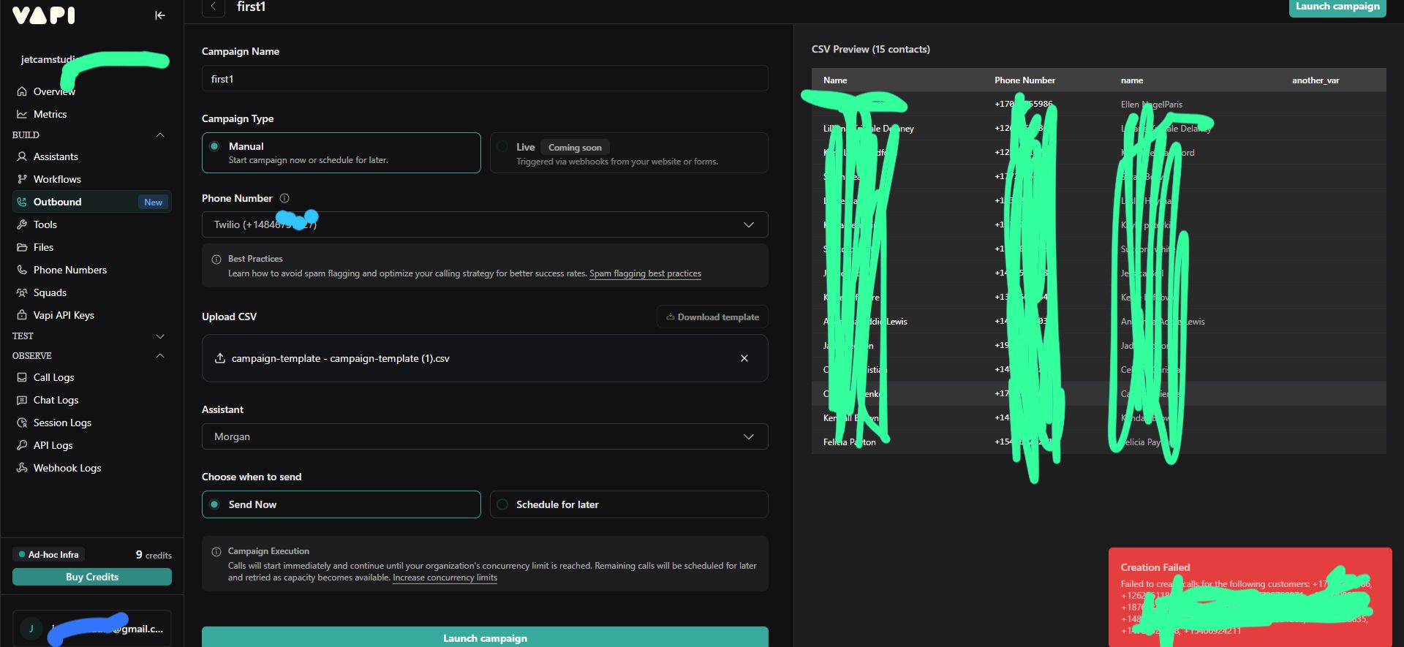1404x647 pixels.
Task: Click the Workflows branch icon
Action: 22,179
